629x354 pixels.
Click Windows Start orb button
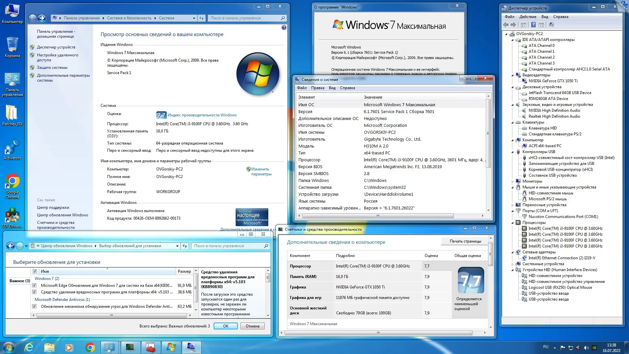pos(9,347)
